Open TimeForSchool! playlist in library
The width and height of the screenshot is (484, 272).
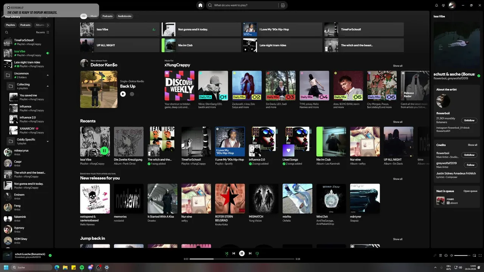[x=27, y=42]
